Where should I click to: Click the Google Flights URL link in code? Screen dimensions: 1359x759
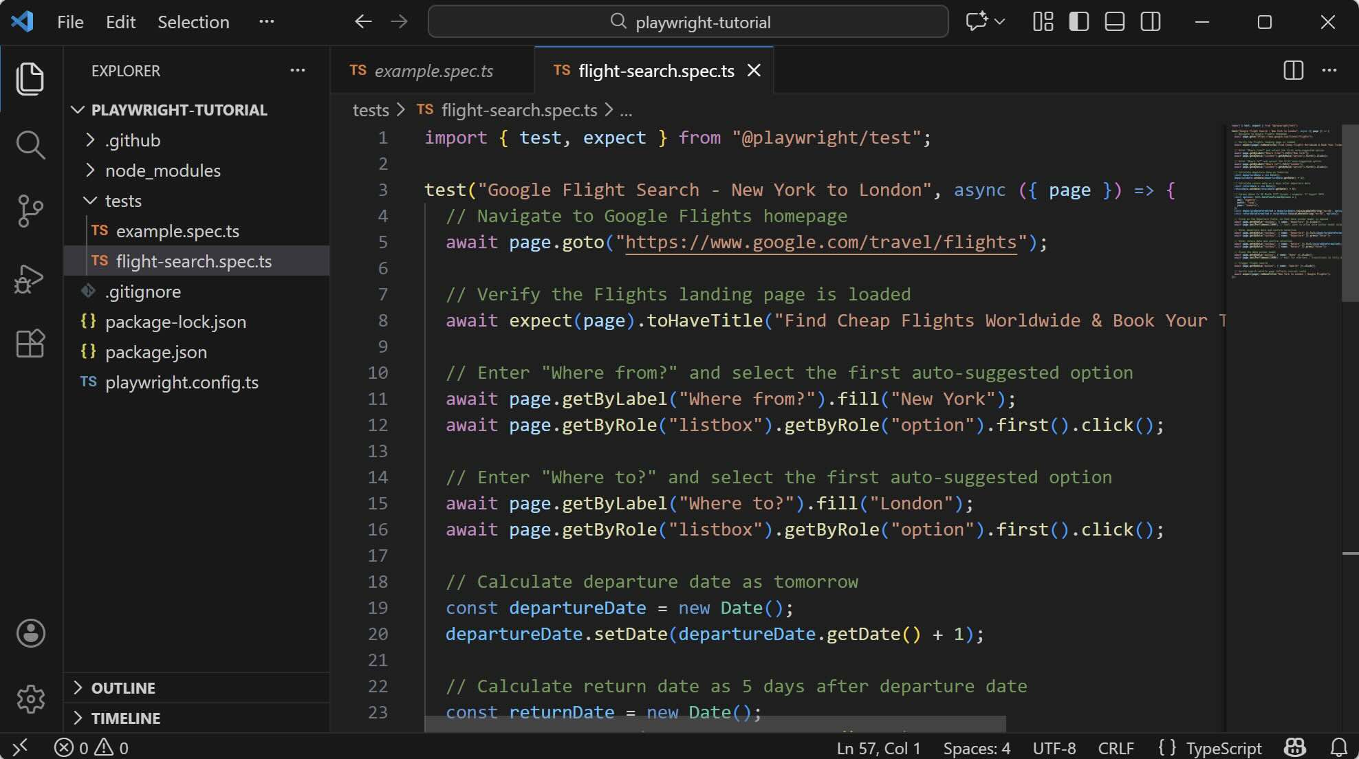coord(820,243)
